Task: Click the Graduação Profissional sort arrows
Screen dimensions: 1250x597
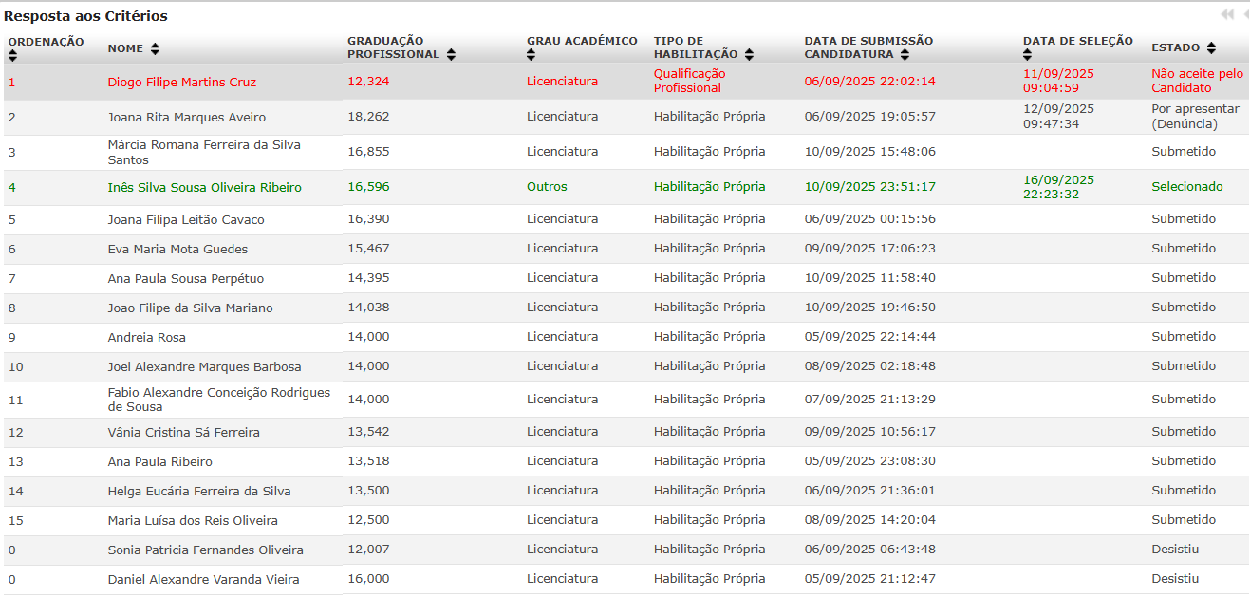Action: coord(451,55)
